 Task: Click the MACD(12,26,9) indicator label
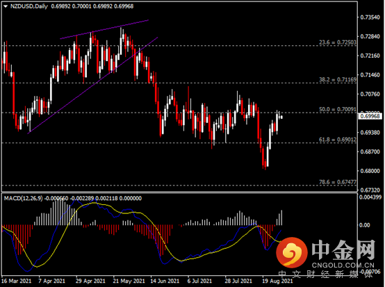24,198
